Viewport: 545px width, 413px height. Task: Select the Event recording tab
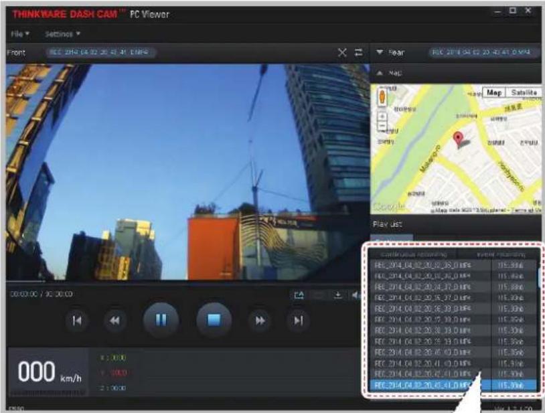[x=500, y=254]
